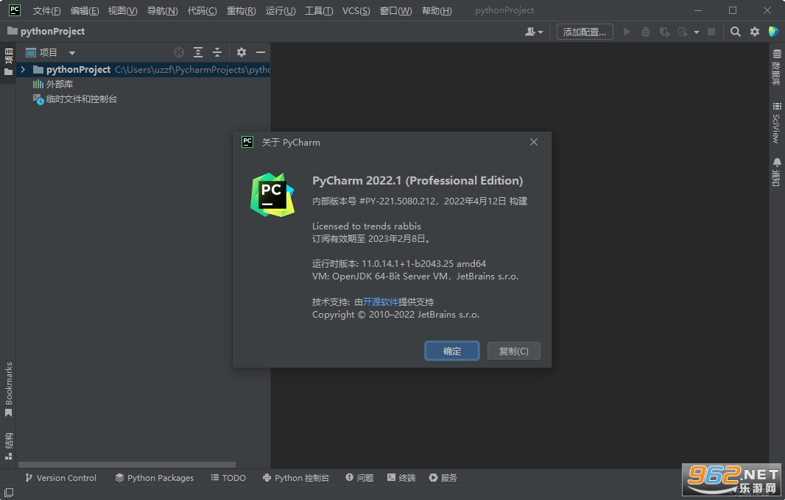
Task: Click the PyCharm logo in About dialog
Action: (272, 195)
